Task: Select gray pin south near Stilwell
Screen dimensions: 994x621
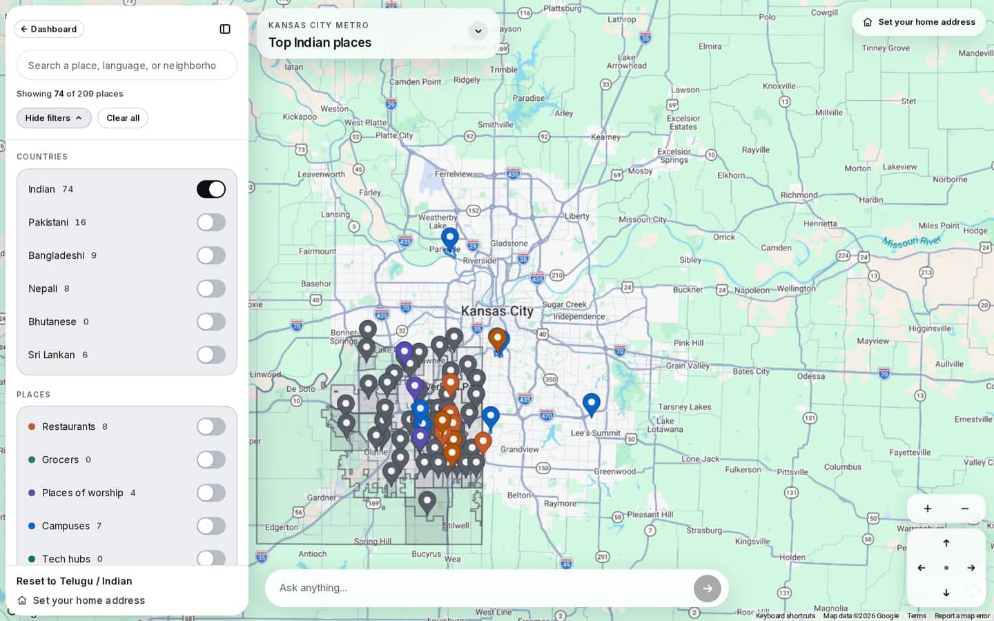Action: coord(427,502)
